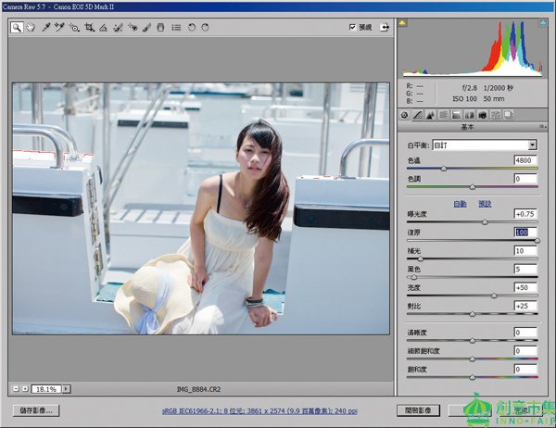Toggle highlight clipping warning on histogram
The width and height of the screenshot is (556, 428).
tap(543, 23)
